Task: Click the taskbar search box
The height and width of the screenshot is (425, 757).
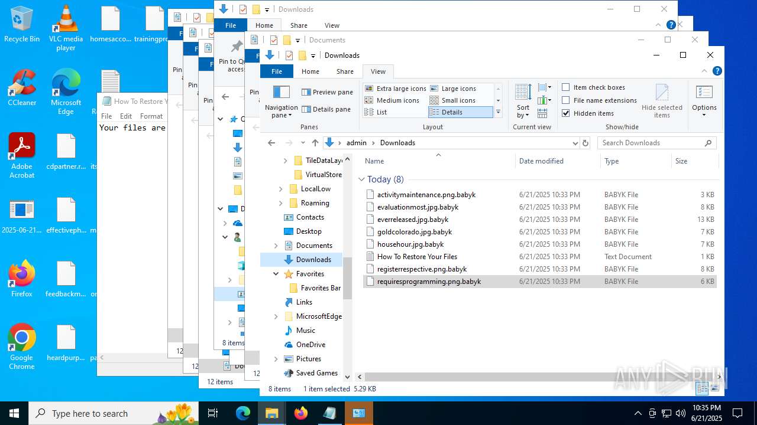Action: [x=114, y=413]
